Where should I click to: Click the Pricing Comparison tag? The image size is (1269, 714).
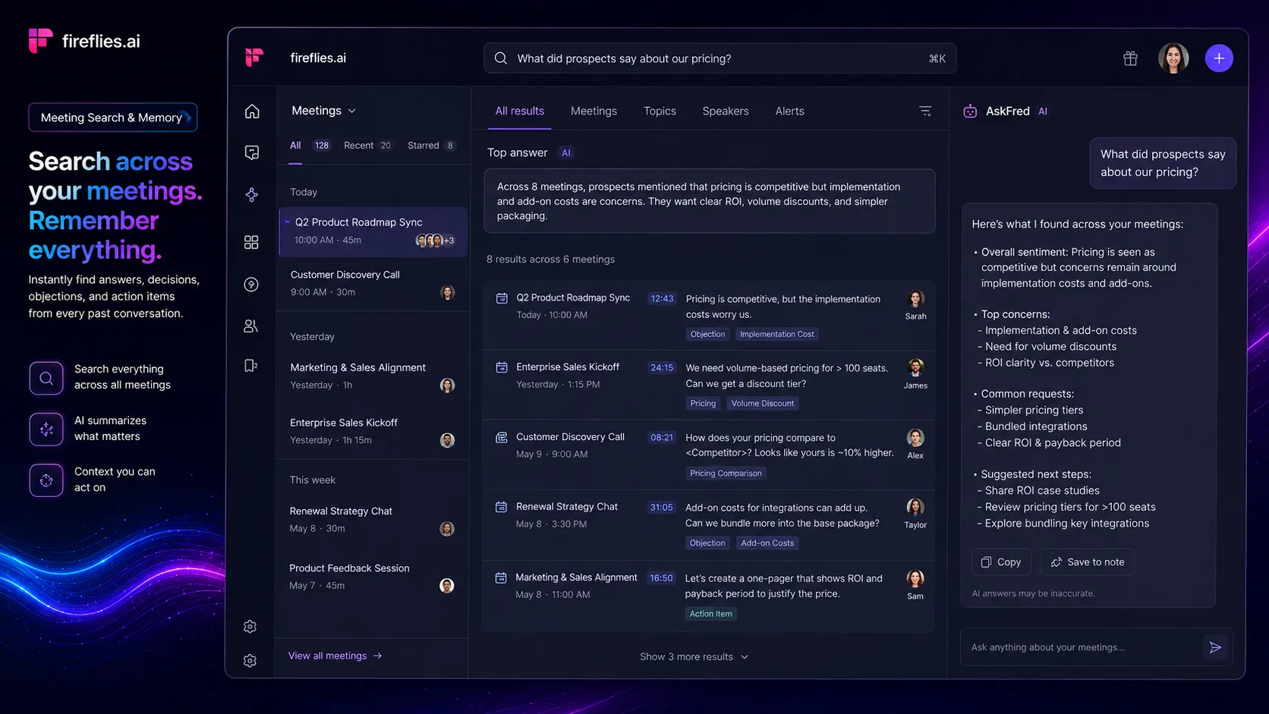click(726, 473)
